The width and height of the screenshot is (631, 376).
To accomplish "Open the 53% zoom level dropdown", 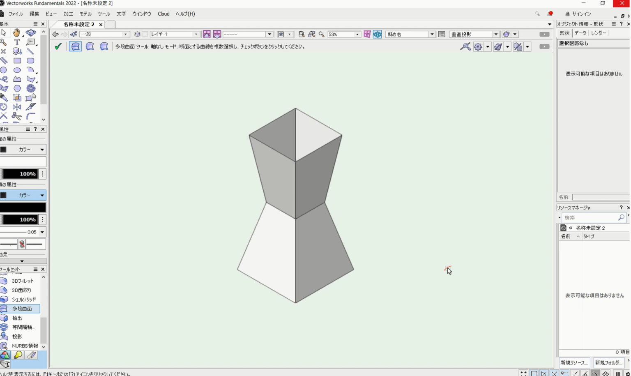I will pos(357,35).
